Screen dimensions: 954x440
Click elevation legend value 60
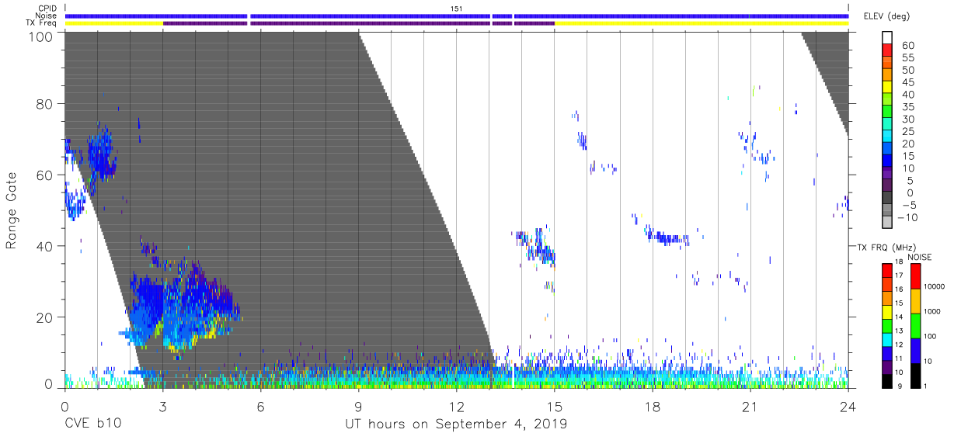point(907,46)
